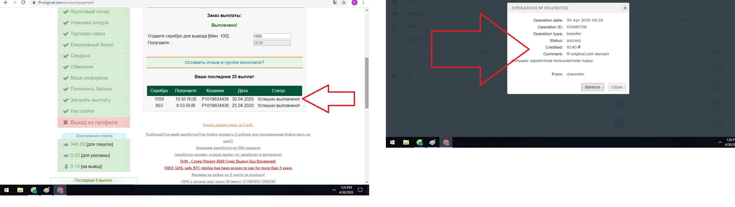Click sender @anonim in operation dialog

click(x=575, y=74)
